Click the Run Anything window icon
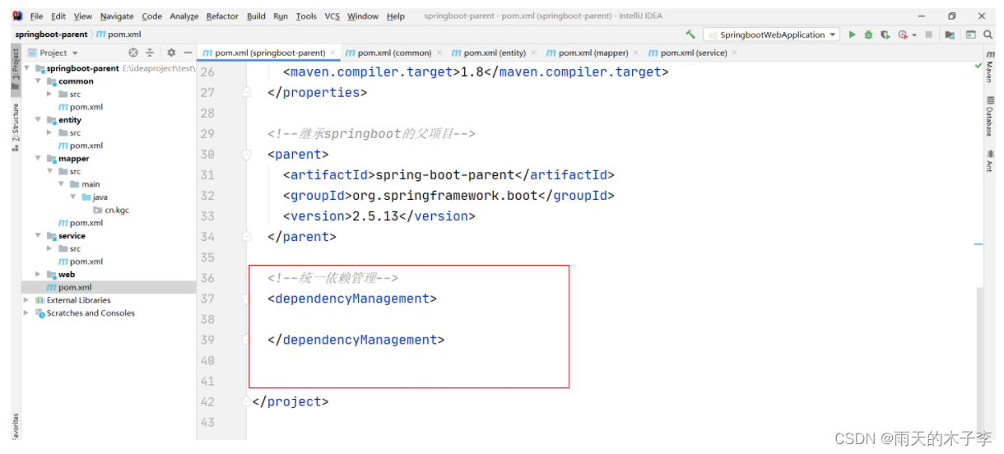This screenshot has height=454, width=1004. [x=970, y=35]
